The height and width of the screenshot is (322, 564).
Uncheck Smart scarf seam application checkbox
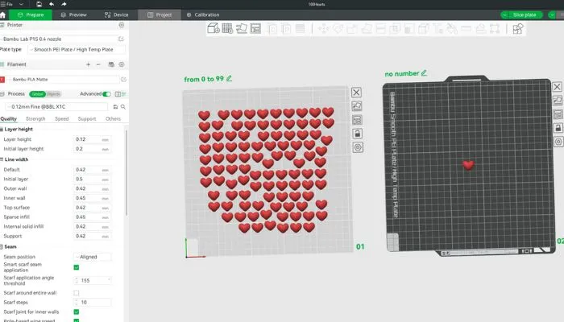coord(77,267)
